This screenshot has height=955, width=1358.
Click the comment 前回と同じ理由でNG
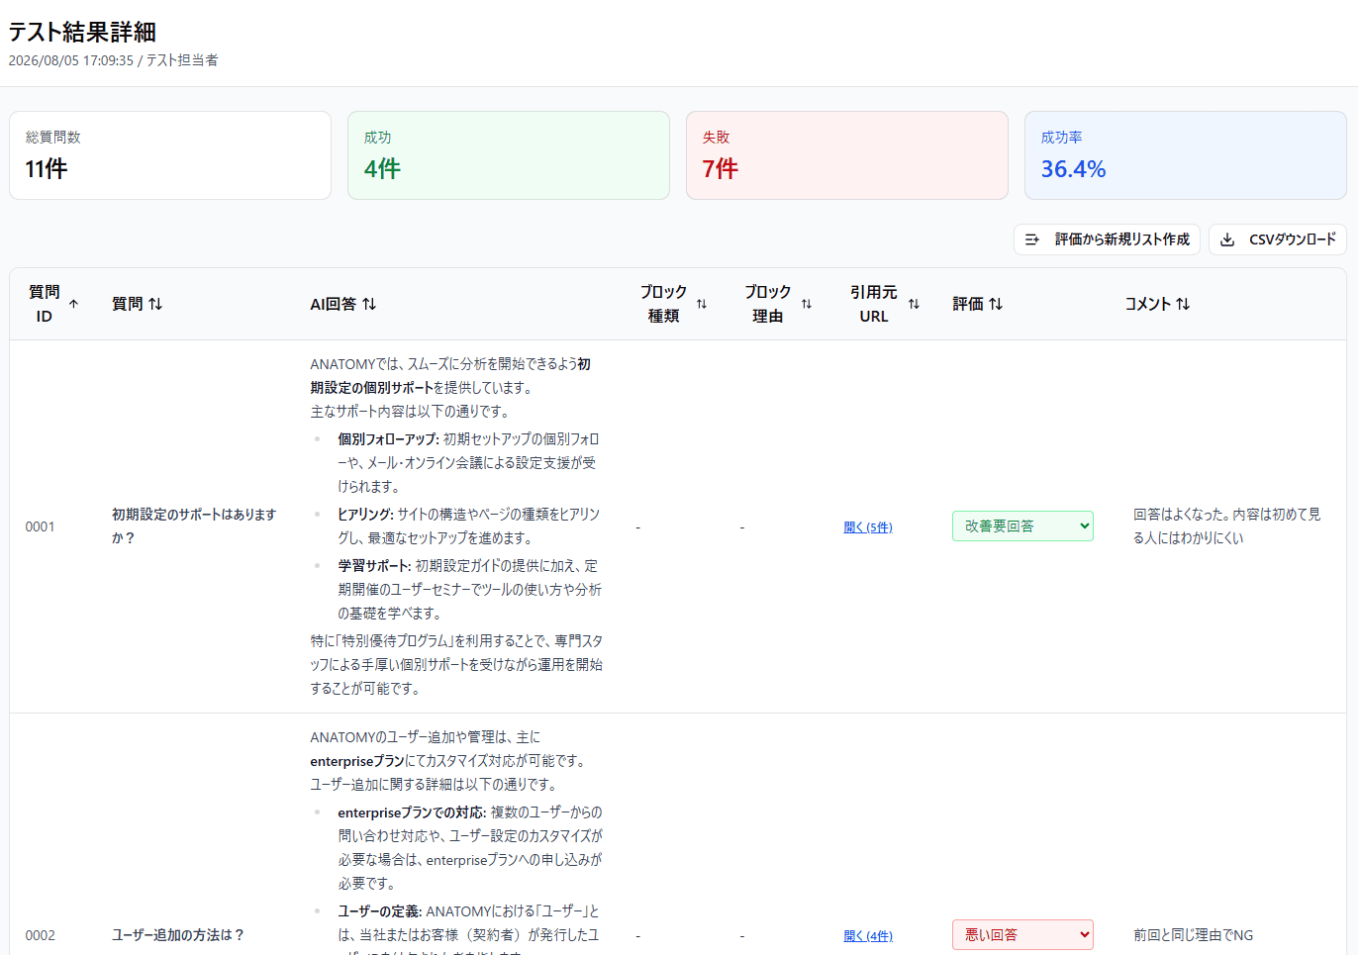point(1193,935)
